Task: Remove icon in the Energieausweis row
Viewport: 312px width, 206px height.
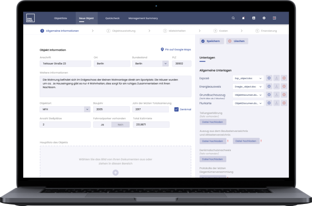Action: [x=284, y=87]
